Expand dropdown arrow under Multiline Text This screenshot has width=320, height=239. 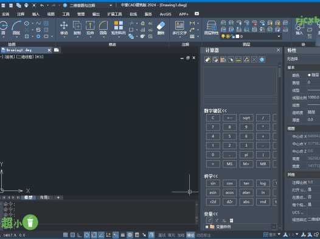tap(179, 37)
